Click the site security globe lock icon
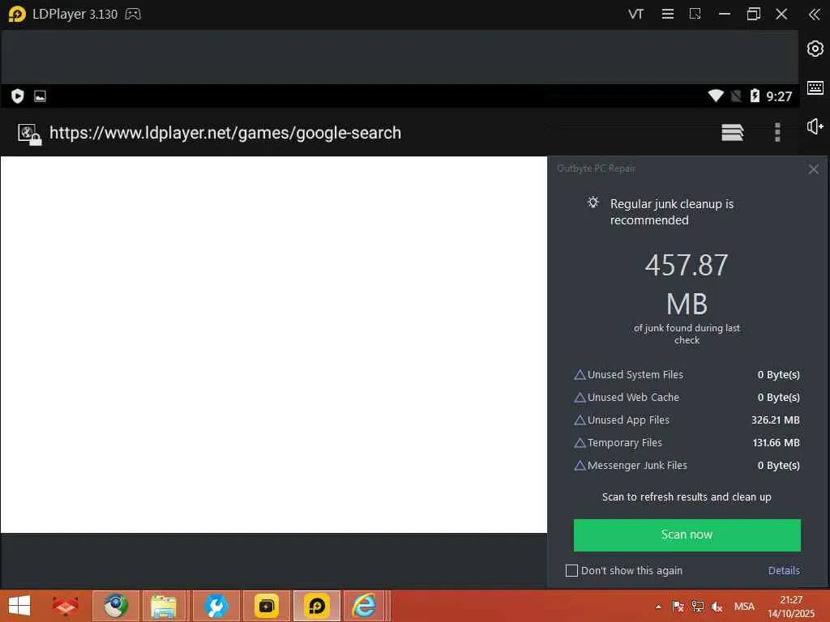The width and height of the screenshot is (830, 622). [29, 134]
